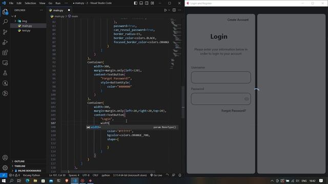The height and width of the screenshot is (184, 328).
Task: Click the editor vertical scrollbar
Action: 183,102
